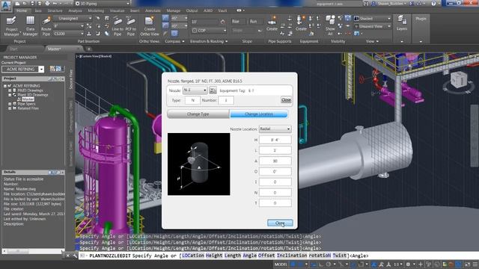The height and width of the screenshot is (269, 479).
Task: Click the Change Type button in nozzle dialog
Action: 198,114
